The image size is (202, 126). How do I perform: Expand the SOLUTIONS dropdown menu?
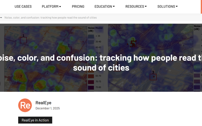tap(167, 6)
